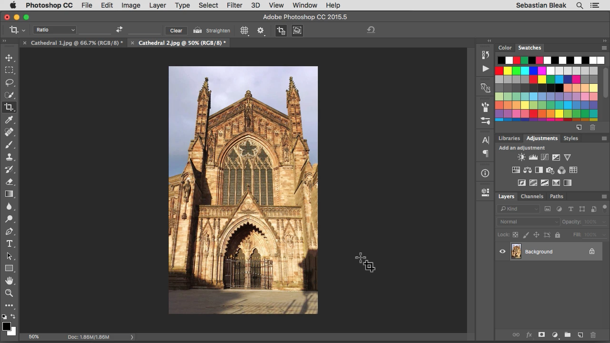Pick the red color swatch
Image resolution: width=610 pixels, height=343 pixels.
point(499,71)
